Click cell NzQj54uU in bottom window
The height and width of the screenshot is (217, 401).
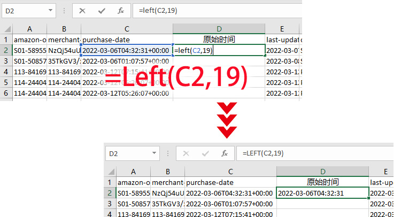168,193
